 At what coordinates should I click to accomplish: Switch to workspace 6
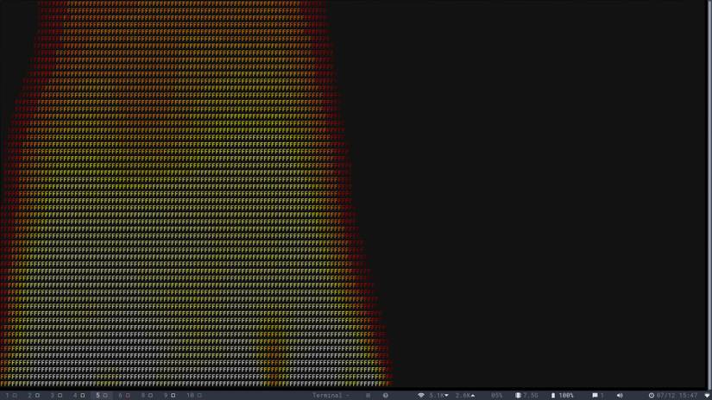(x=124, y=396)
